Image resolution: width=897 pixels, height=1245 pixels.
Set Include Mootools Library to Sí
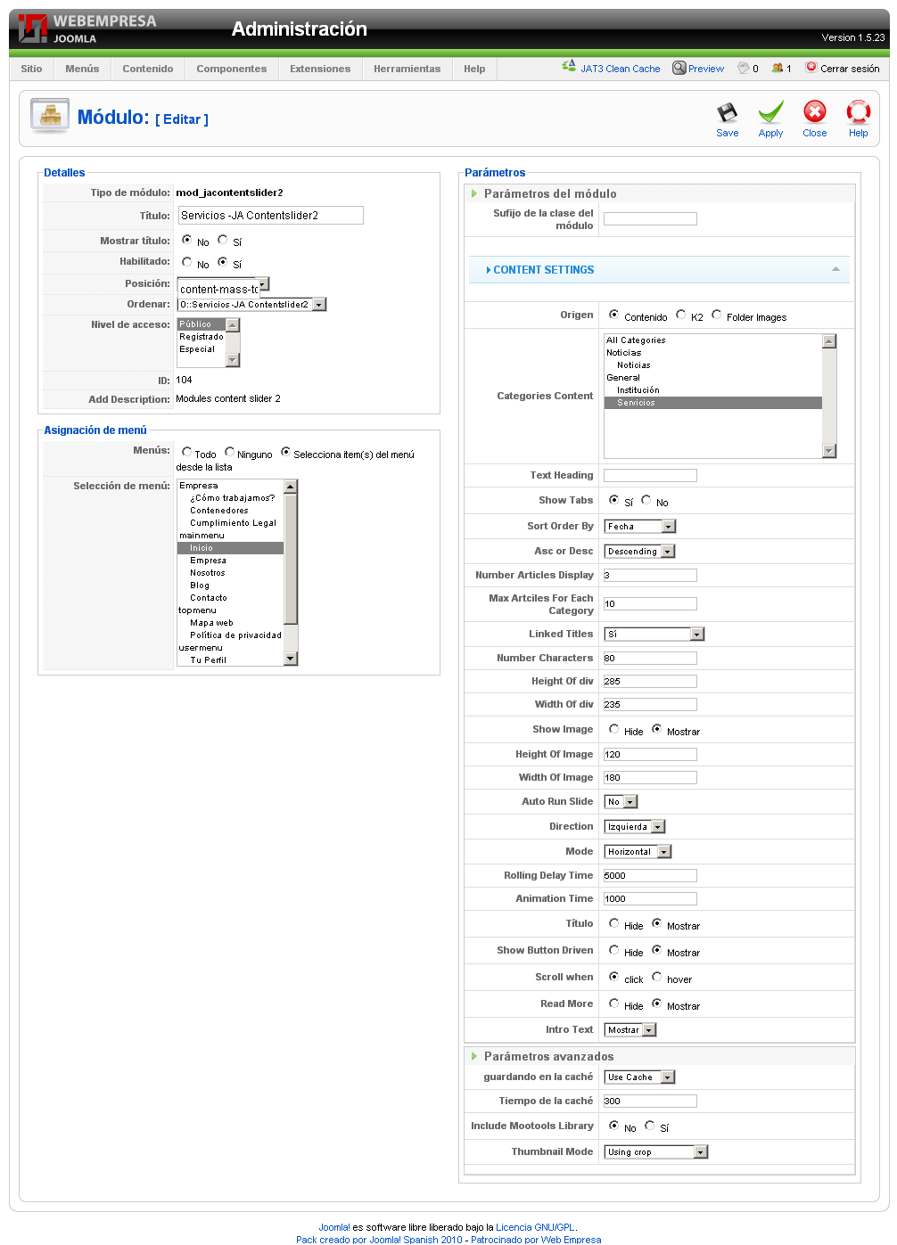[650, 1126]
